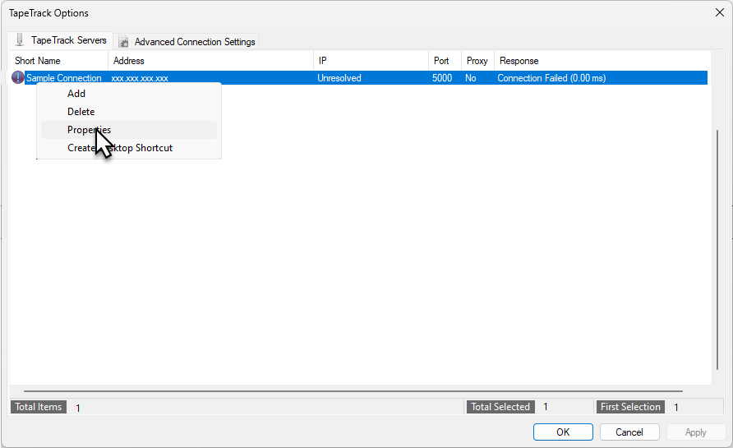Click the Proxy column header
The height and width of the screenshot is (448, 733).
pyautogui.click(x=477, y=61)
